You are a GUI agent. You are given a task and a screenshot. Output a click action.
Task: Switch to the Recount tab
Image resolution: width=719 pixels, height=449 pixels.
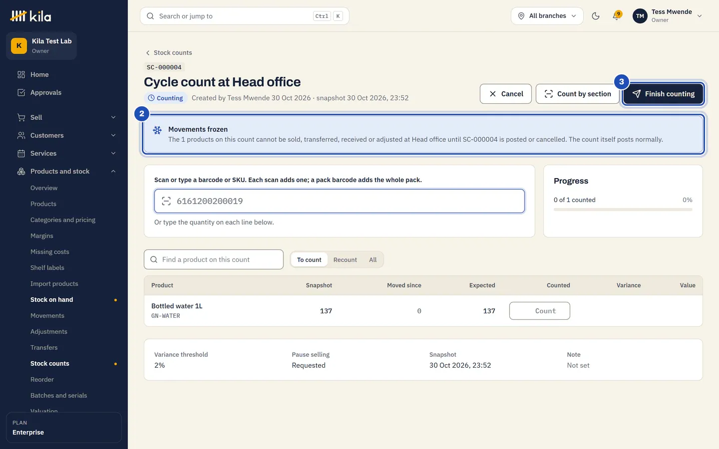(345, 260)
